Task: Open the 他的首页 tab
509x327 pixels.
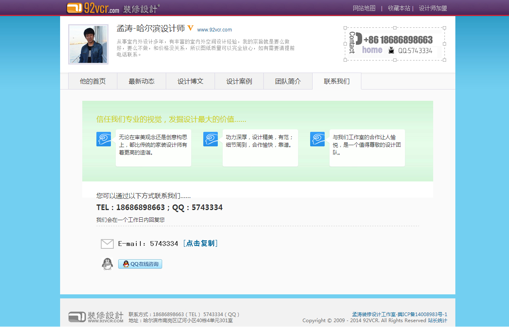Action: point(93,81)
